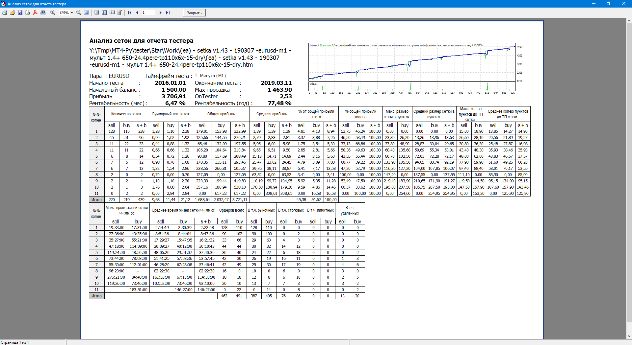This screenshot has height=345, width=632.
Task: Click total profit cell 3 721,11
Action: (x=240, y=200)
